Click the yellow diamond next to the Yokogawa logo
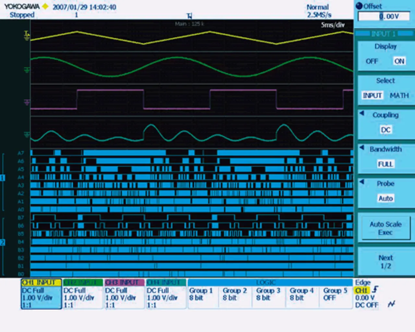This screenshot has width=415, height=332. 45,6
